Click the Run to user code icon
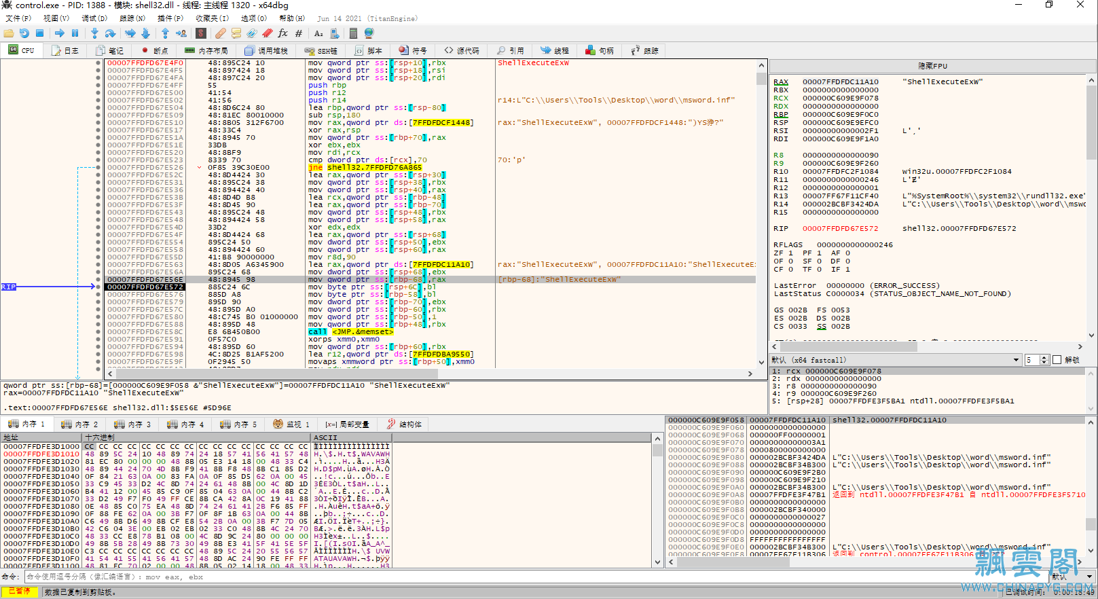Screen dimensions: 1098x599 (181, 33)
